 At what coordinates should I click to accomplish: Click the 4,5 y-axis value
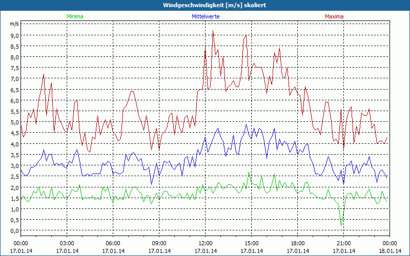pos(14,133)
